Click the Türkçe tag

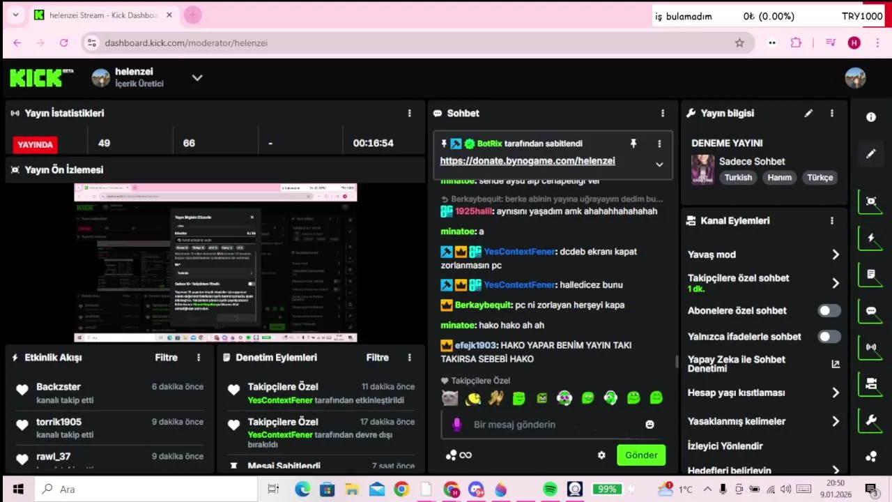click(820, 177)
